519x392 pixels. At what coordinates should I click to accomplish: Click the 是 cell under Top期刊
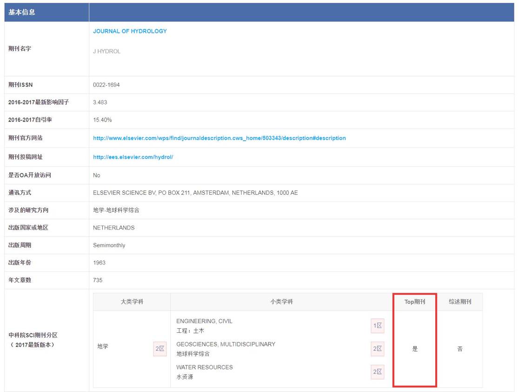(414, 349)
